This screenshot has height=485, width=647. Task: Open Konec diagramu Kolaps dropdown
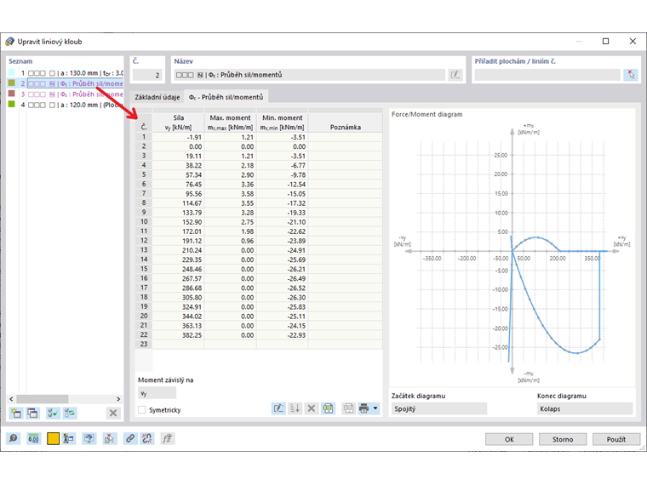click(x=585, y=408)
